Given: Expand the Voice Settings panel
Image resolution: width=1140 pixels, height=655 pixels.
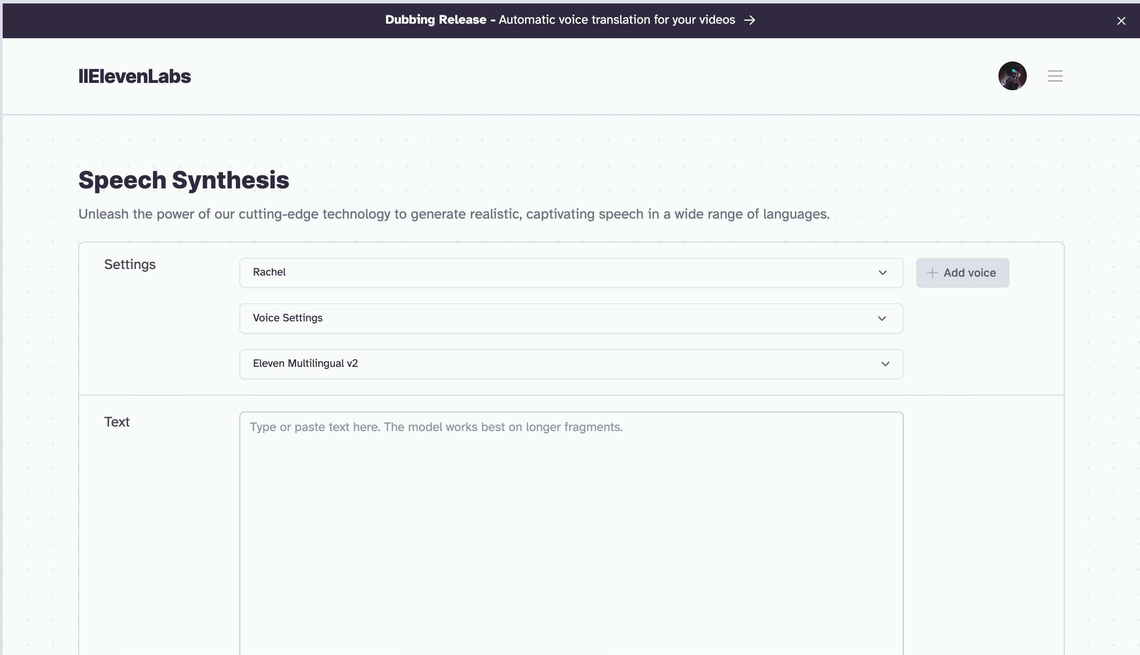Looking at the screenshot, I should 540,318.
